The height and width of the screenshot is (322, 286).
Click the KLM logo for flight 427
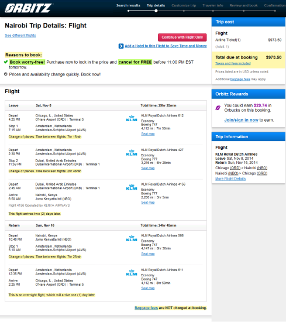(132, 153)
